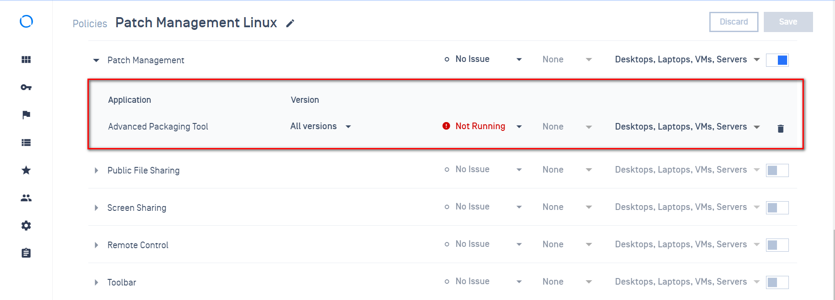Click the Discard button

tap(734, 22)
